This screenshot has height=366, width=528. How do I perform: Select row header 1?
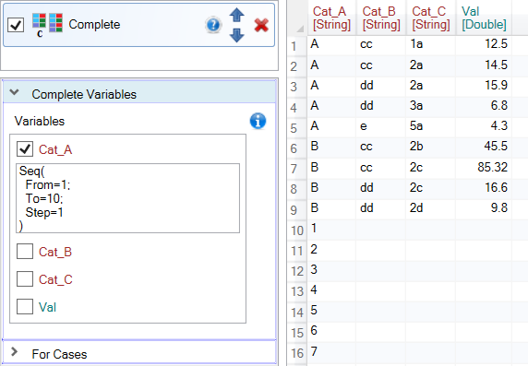point(297,45)
